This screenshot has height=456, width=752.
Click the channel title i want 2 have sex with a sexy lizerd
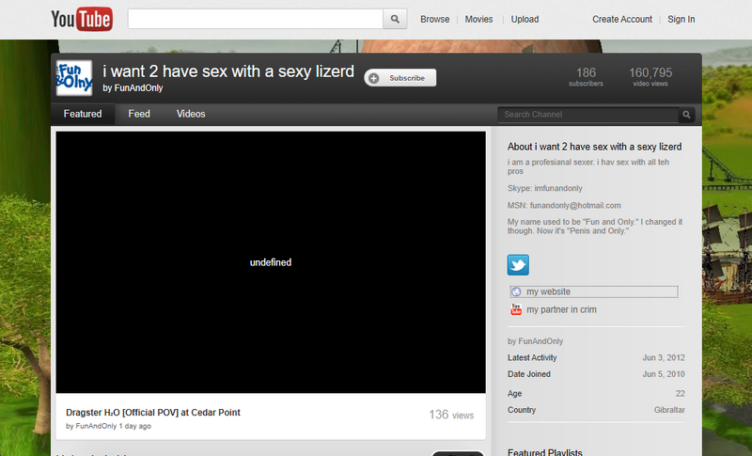pyautogui.click(x=228, y=71)
